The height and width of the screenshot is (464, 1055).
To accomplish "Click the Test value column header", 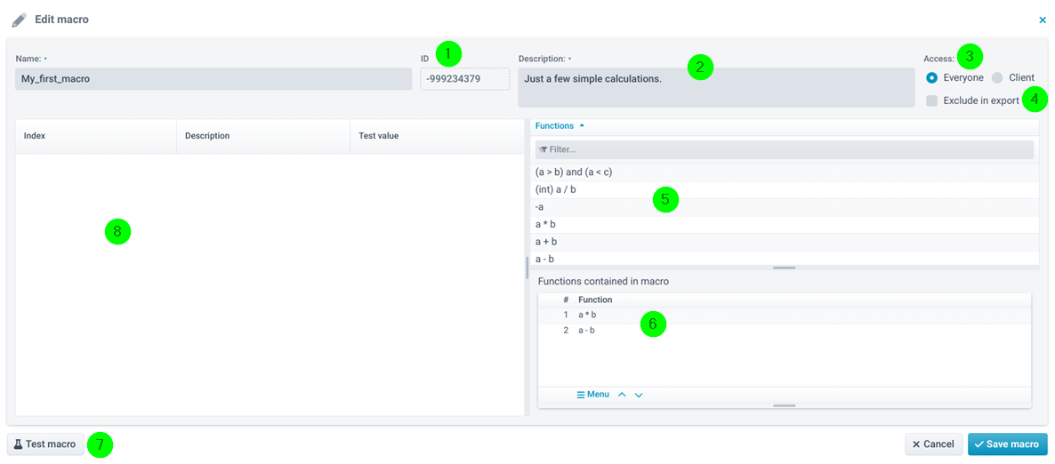I will point(437,136).
